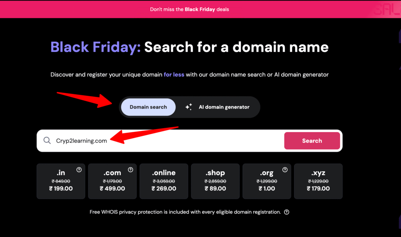Select the .xyz domain extension card
The image size is (401, 237).
(x=318, y=181)
